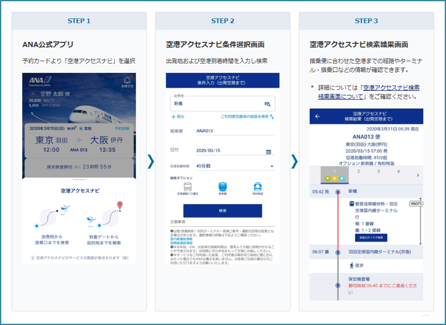This screenshot has height=325, width=446.
Task: Click the 羽田空港国内線ターミナル(京急) station marker
Action: [x=338, y=252]
